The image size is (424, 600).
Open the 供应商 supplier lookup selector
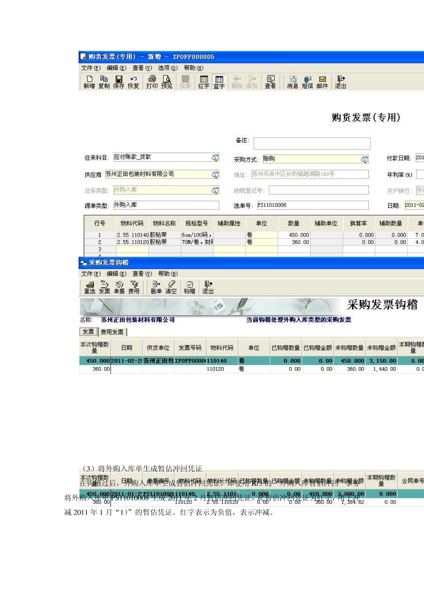click(215, 175)
